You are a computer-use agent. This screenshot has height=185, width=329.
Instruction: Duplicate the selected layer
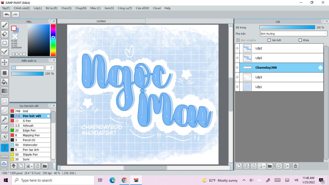279,166
